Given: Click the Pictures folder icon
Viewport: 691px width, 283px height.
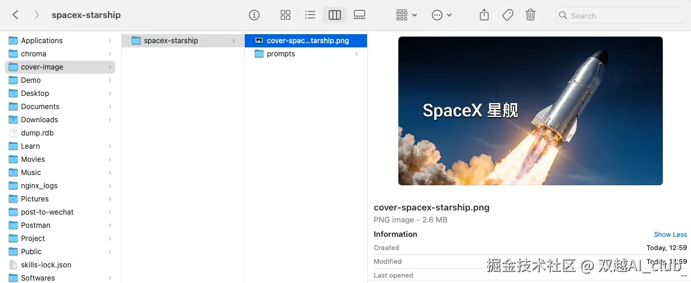Looking at the screenshot, I should 13,199.
